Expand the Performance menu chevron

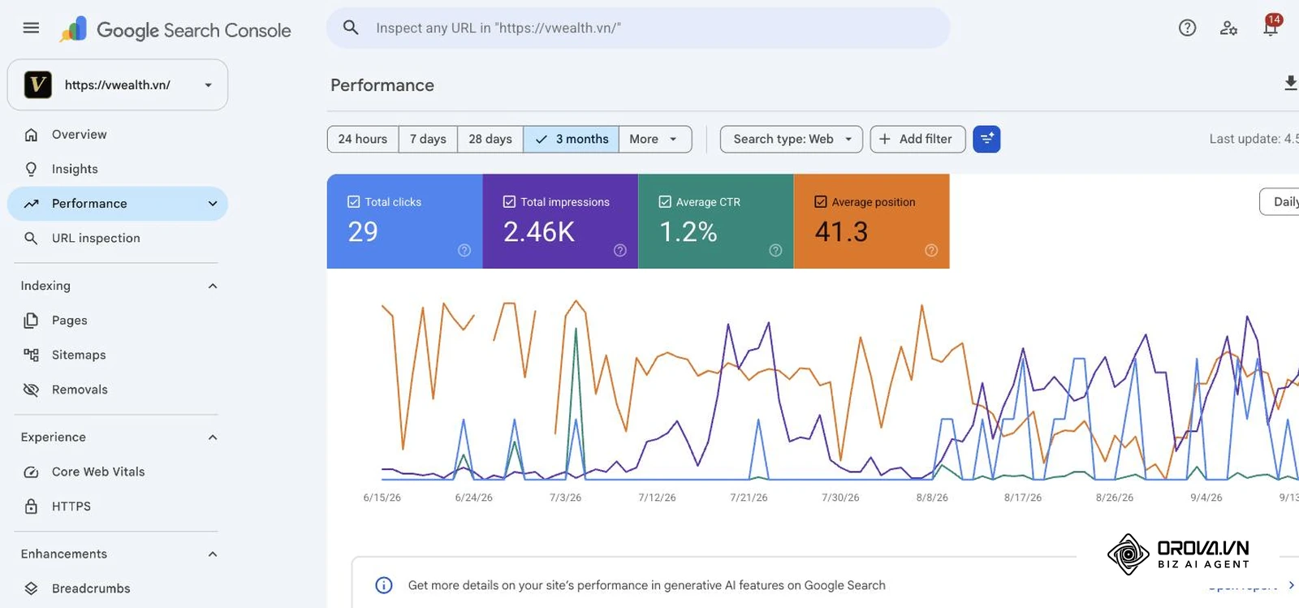[x=213, y=204]
